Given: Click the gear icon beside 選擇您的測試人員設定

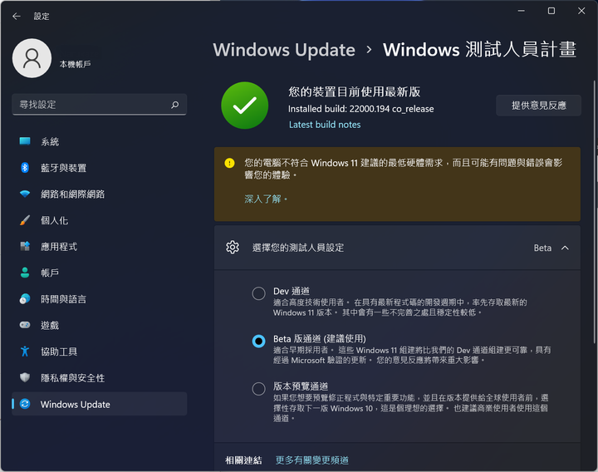Looking at the screenshot, I should 233,248.
